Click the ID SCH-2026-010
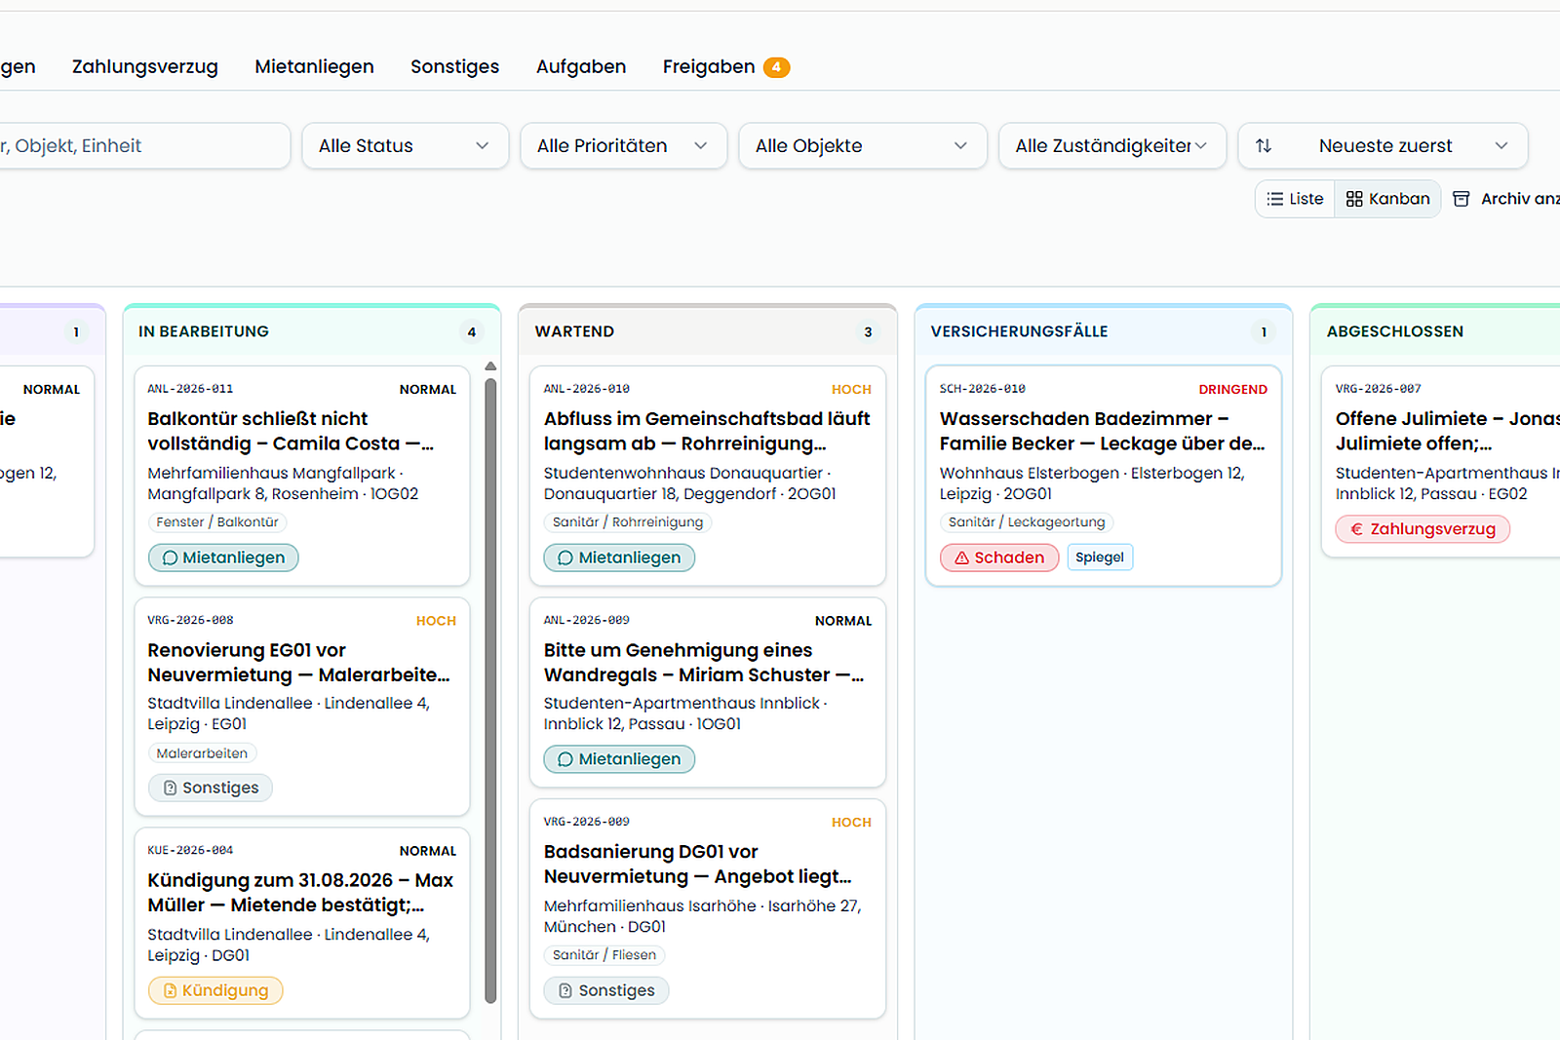Viewport: 1560px width, 1040px height. (x=982, y=389)
